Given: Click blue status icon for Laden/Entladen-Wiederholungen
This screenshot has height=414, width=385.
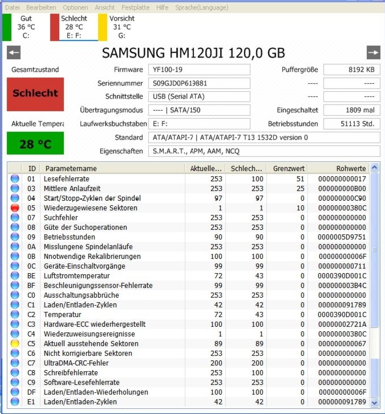Looking at the screenshot, I should pyautogui.click(x=15, y=392).
